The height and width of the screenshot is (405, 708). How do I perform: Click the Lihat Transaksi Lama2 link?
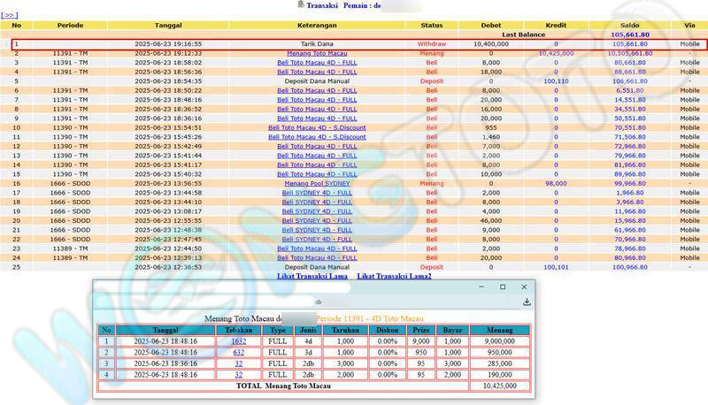pyautogui.click(x=394, y=276)
